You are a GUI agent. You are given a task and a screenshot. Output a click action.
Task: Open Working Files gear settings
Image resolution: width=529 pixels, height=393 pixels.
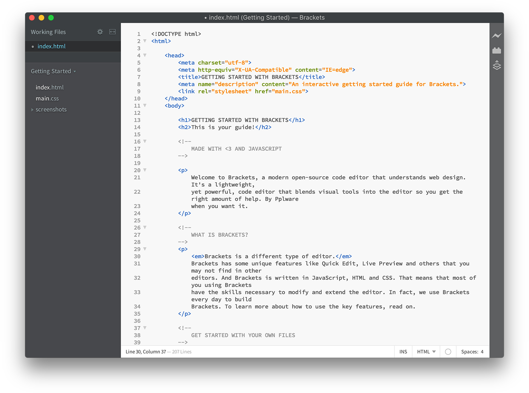(100, 32)
